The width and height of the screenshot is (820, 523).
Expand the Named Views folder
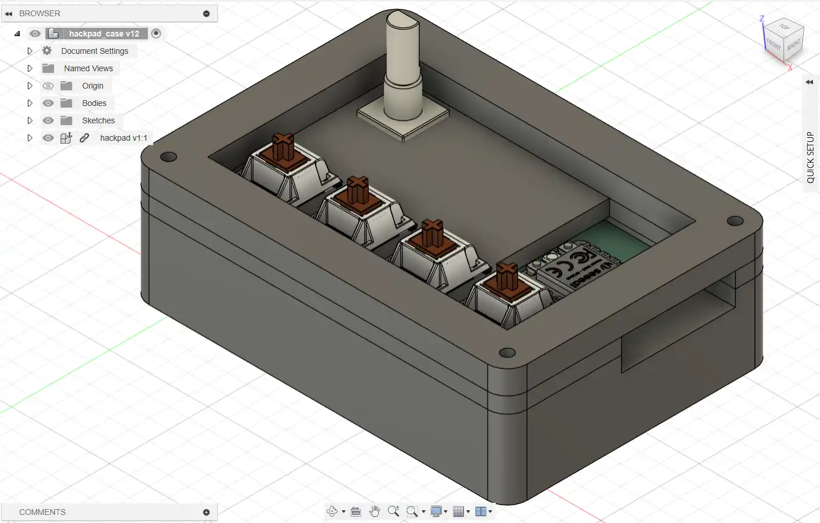tap(30, 68)
